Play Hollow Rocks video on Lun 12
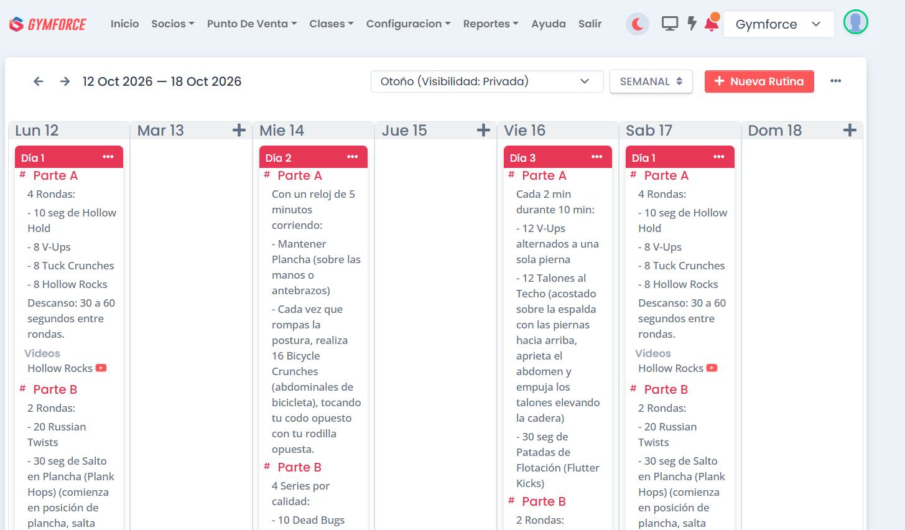The width and height of the screenshot is (905, 530). tap(101, 368)
